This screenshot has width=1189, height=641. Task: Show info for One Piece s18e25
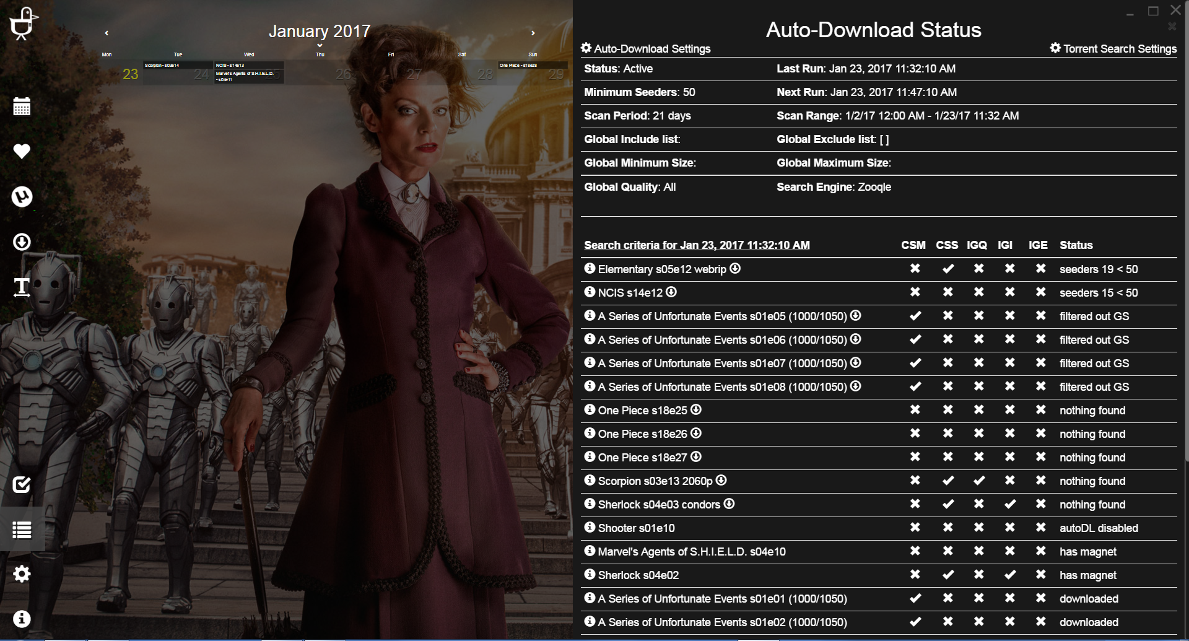(x=590, y=409)
